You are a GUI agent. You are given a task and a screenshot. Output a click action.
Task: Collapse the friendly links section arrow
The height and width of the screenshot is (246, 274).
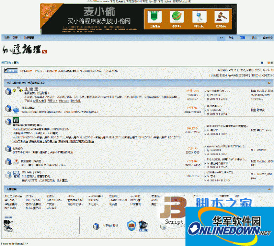(269, 189)
